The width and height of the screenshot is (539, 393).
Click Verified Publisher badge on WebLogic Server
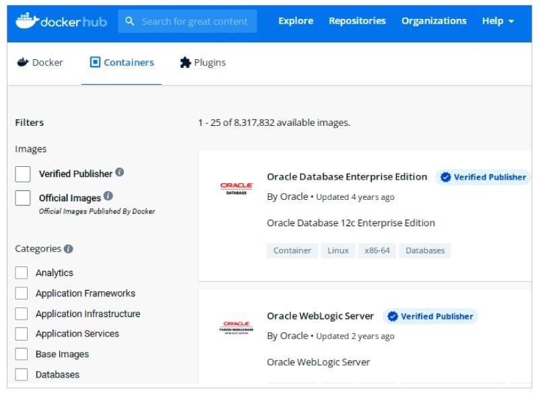(x=431, y=316)
